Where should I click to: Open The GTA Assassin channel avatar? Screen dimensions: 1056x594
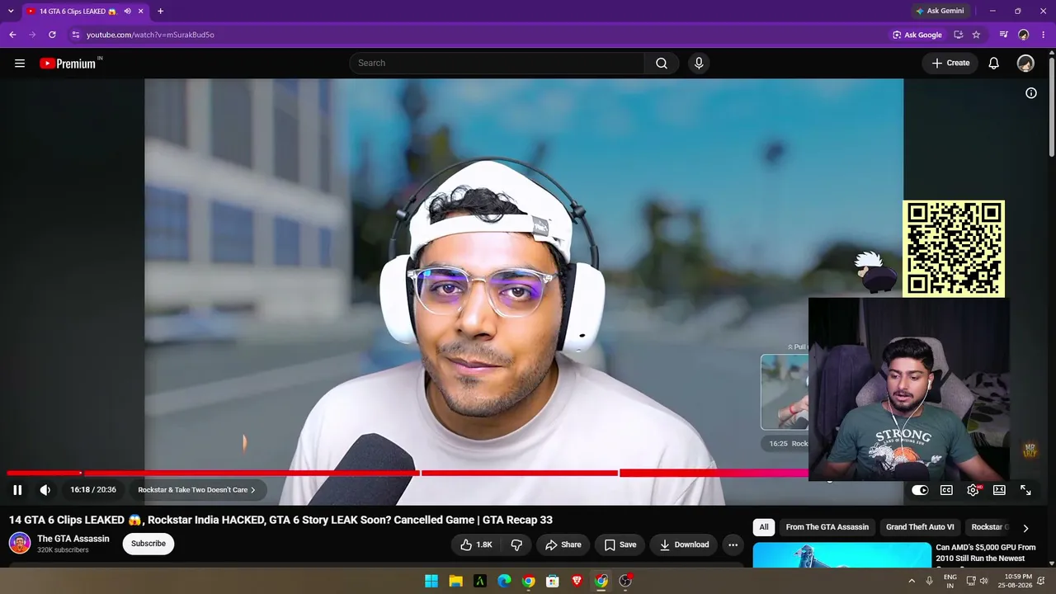pos(20,544)
